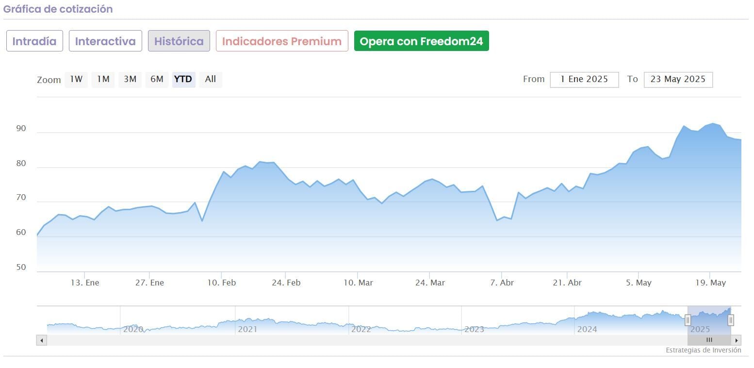Image resolution: width=754 pixels, height=368 pixels.
Task: Click the From date field
Action: [x=584, y=80]
